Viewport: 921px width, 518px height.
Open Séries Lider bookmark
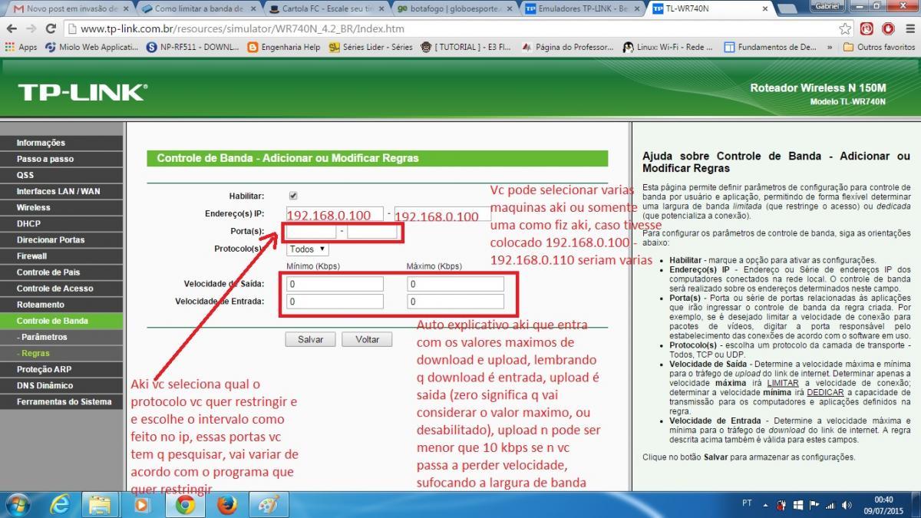(x=371, y=47)
